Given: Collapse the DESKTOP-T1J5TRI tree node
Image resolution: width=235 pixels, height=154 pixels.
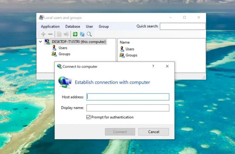Looking at the screenshot, I should point(41,42).
